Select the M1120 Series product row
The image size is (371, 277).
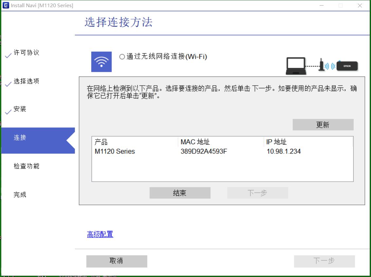point(115,151)
